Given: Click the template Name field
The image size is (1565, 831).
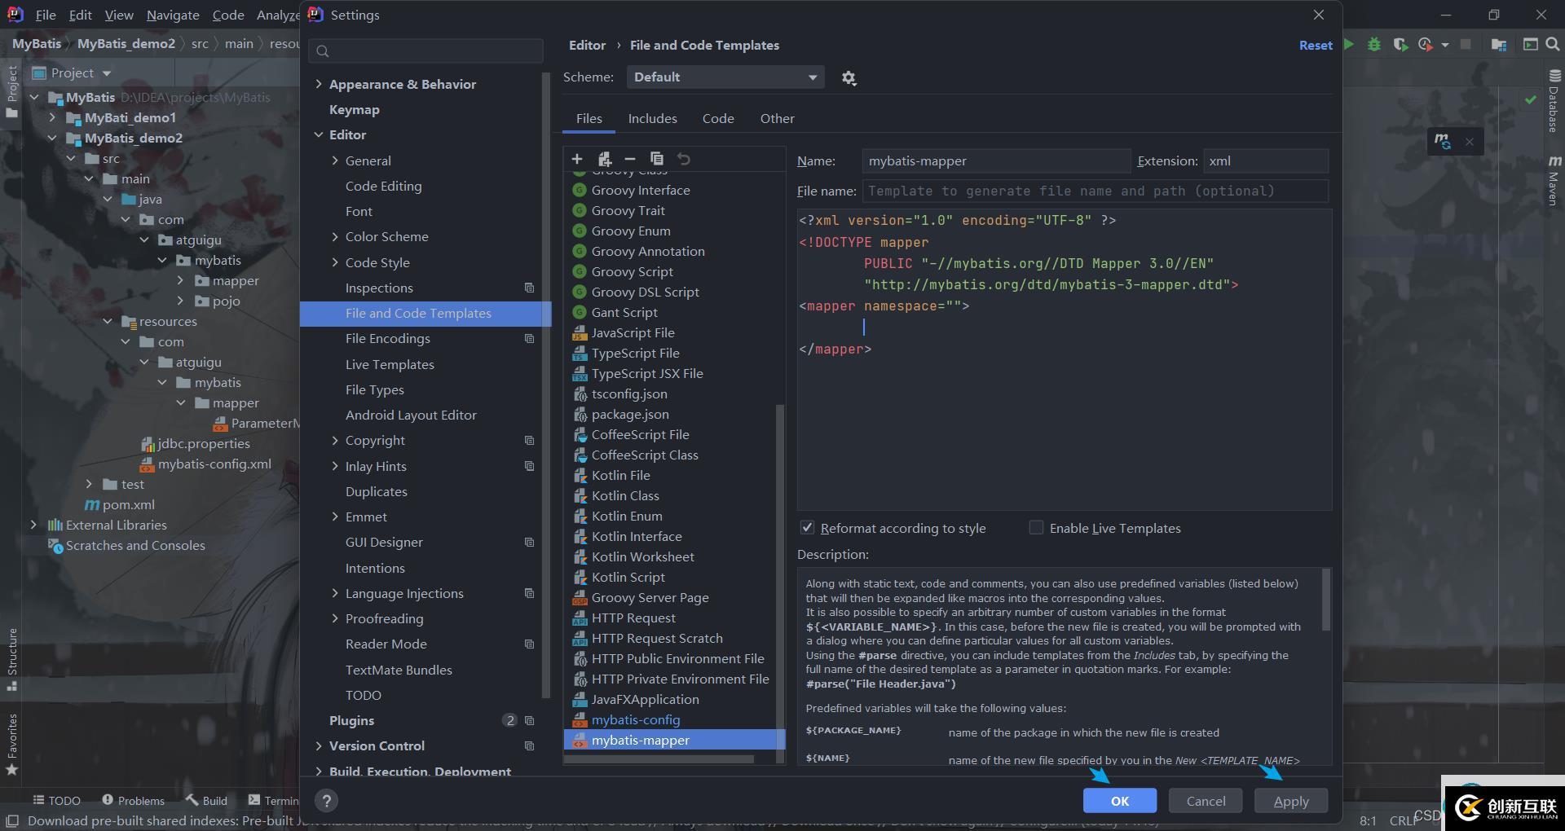Looking at the screenshot, I should [996, 160].
